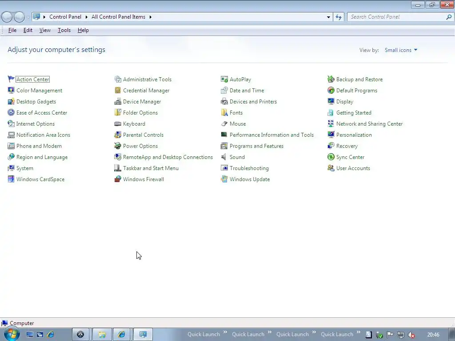Expand the root arrow before Control Panel breadcrumb

[44, 17]
